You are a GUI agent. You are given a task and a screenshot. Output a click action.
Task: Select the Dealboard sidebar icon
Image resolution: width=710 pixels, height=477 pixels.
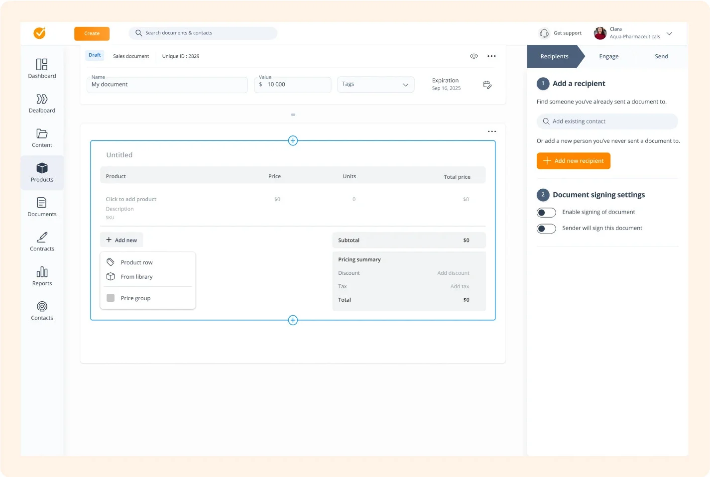(42, 104)
